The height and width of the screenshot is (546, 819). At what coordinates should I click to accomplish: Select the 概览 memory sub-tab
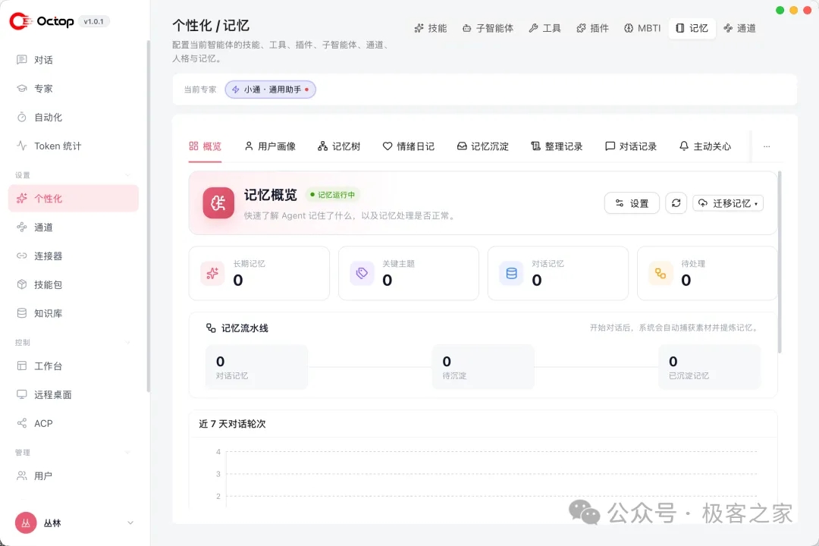point(206,146)
